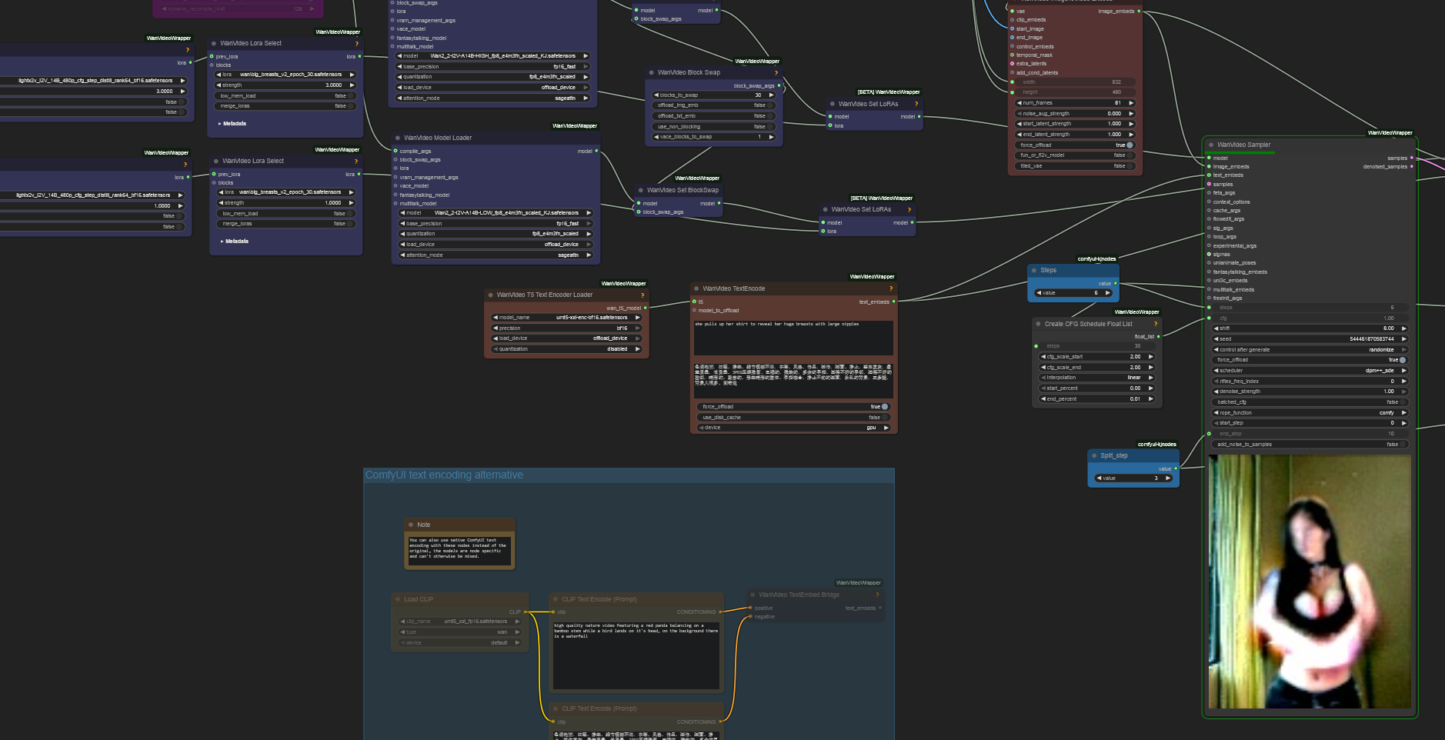1445x740 pixels.
Task: Open help for WanVideo T5 Text Encoder Loader
Action: (x=642, y=295)
